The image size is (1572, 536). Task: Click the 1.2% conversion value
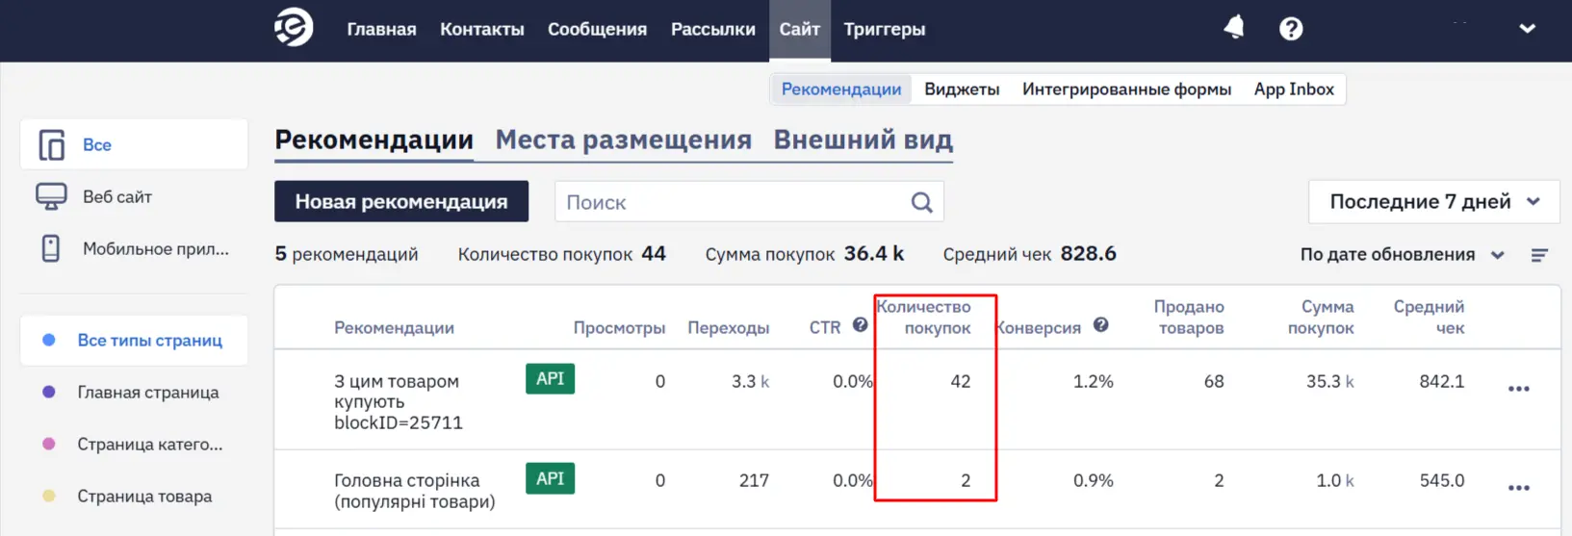click(1093, 382)
